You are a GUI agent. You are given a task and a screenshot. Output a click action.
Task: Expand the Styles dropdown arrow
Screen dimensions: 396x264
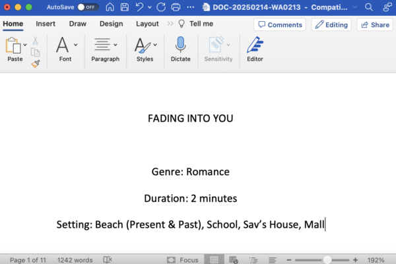(155, 45)
